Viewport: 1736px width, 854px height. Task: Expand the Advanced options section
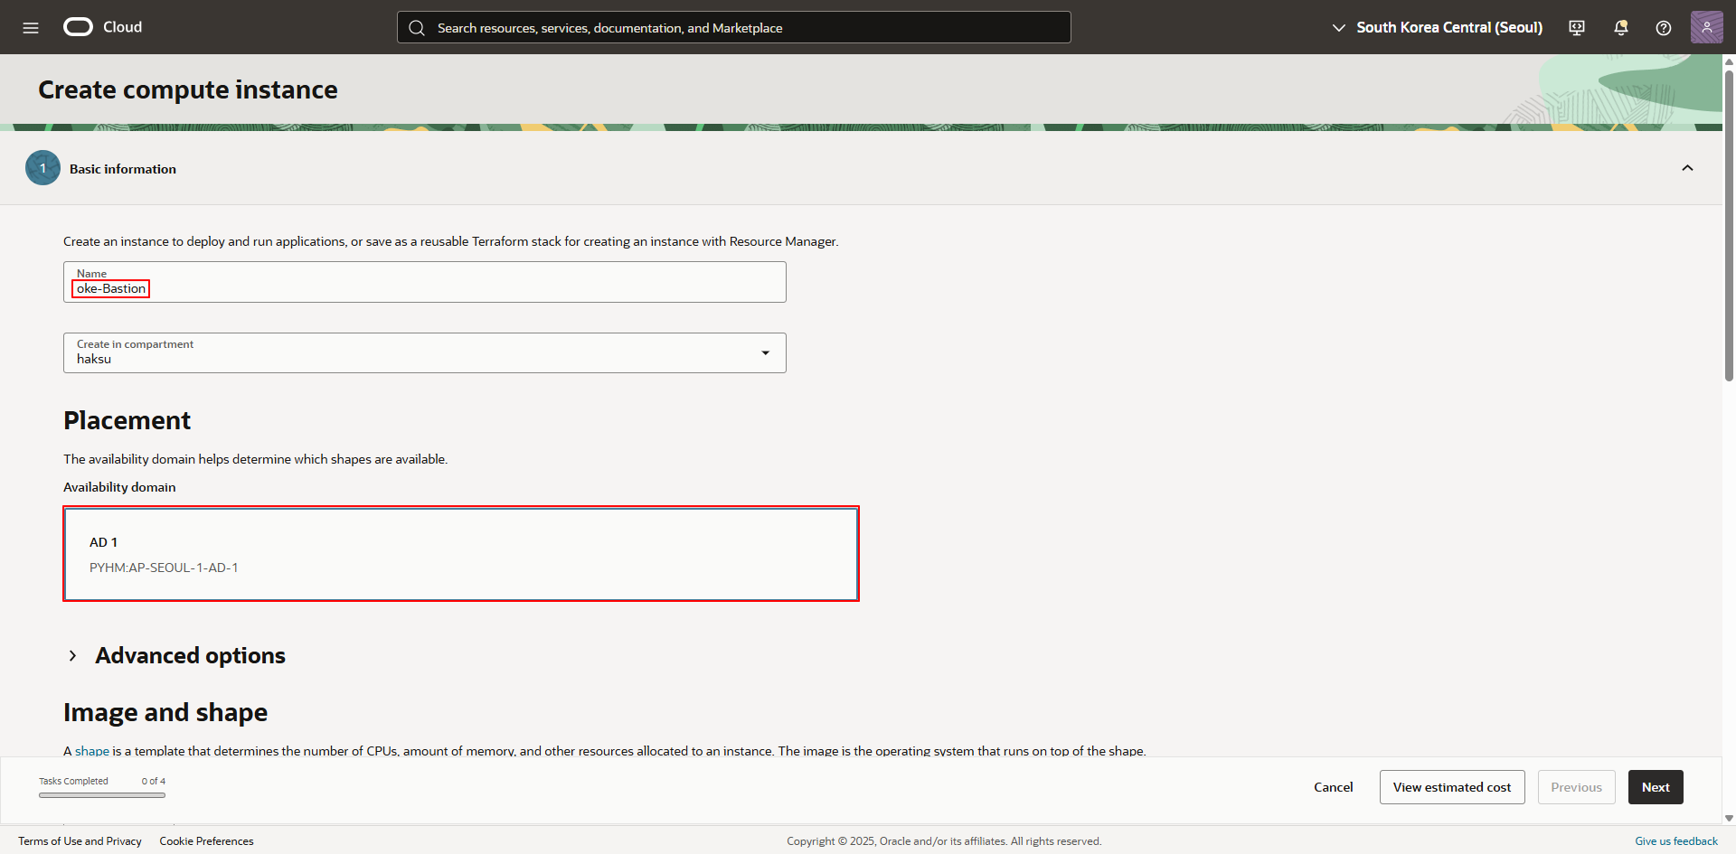tap(73, 656)
